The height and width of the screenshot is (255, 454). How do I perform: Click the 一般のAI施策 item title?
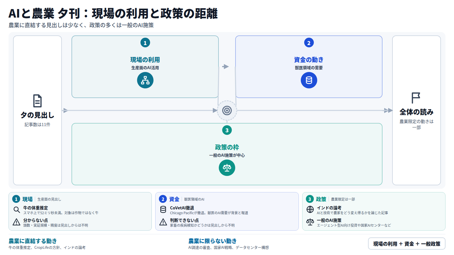coord(329,220)
